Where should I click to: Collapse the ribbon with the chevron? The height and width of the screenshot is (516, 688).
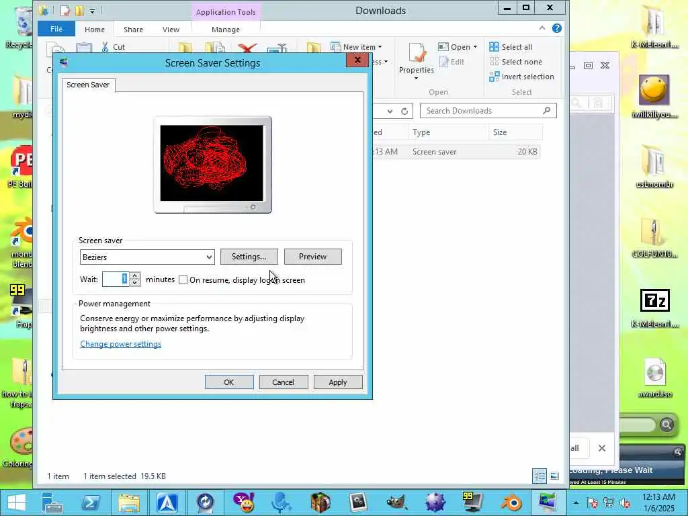coord(542,28)
